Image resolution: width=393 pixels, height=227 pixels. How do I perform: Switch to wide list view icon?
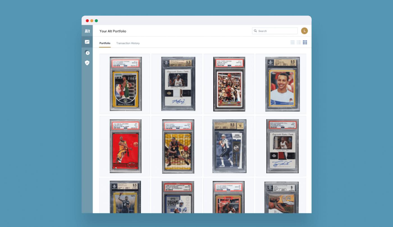(293, 42)
